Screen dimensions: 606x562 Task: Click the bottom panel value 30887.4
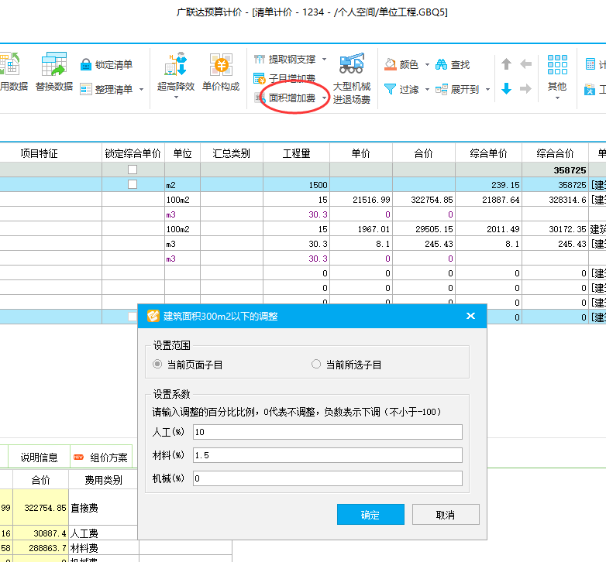40,533
